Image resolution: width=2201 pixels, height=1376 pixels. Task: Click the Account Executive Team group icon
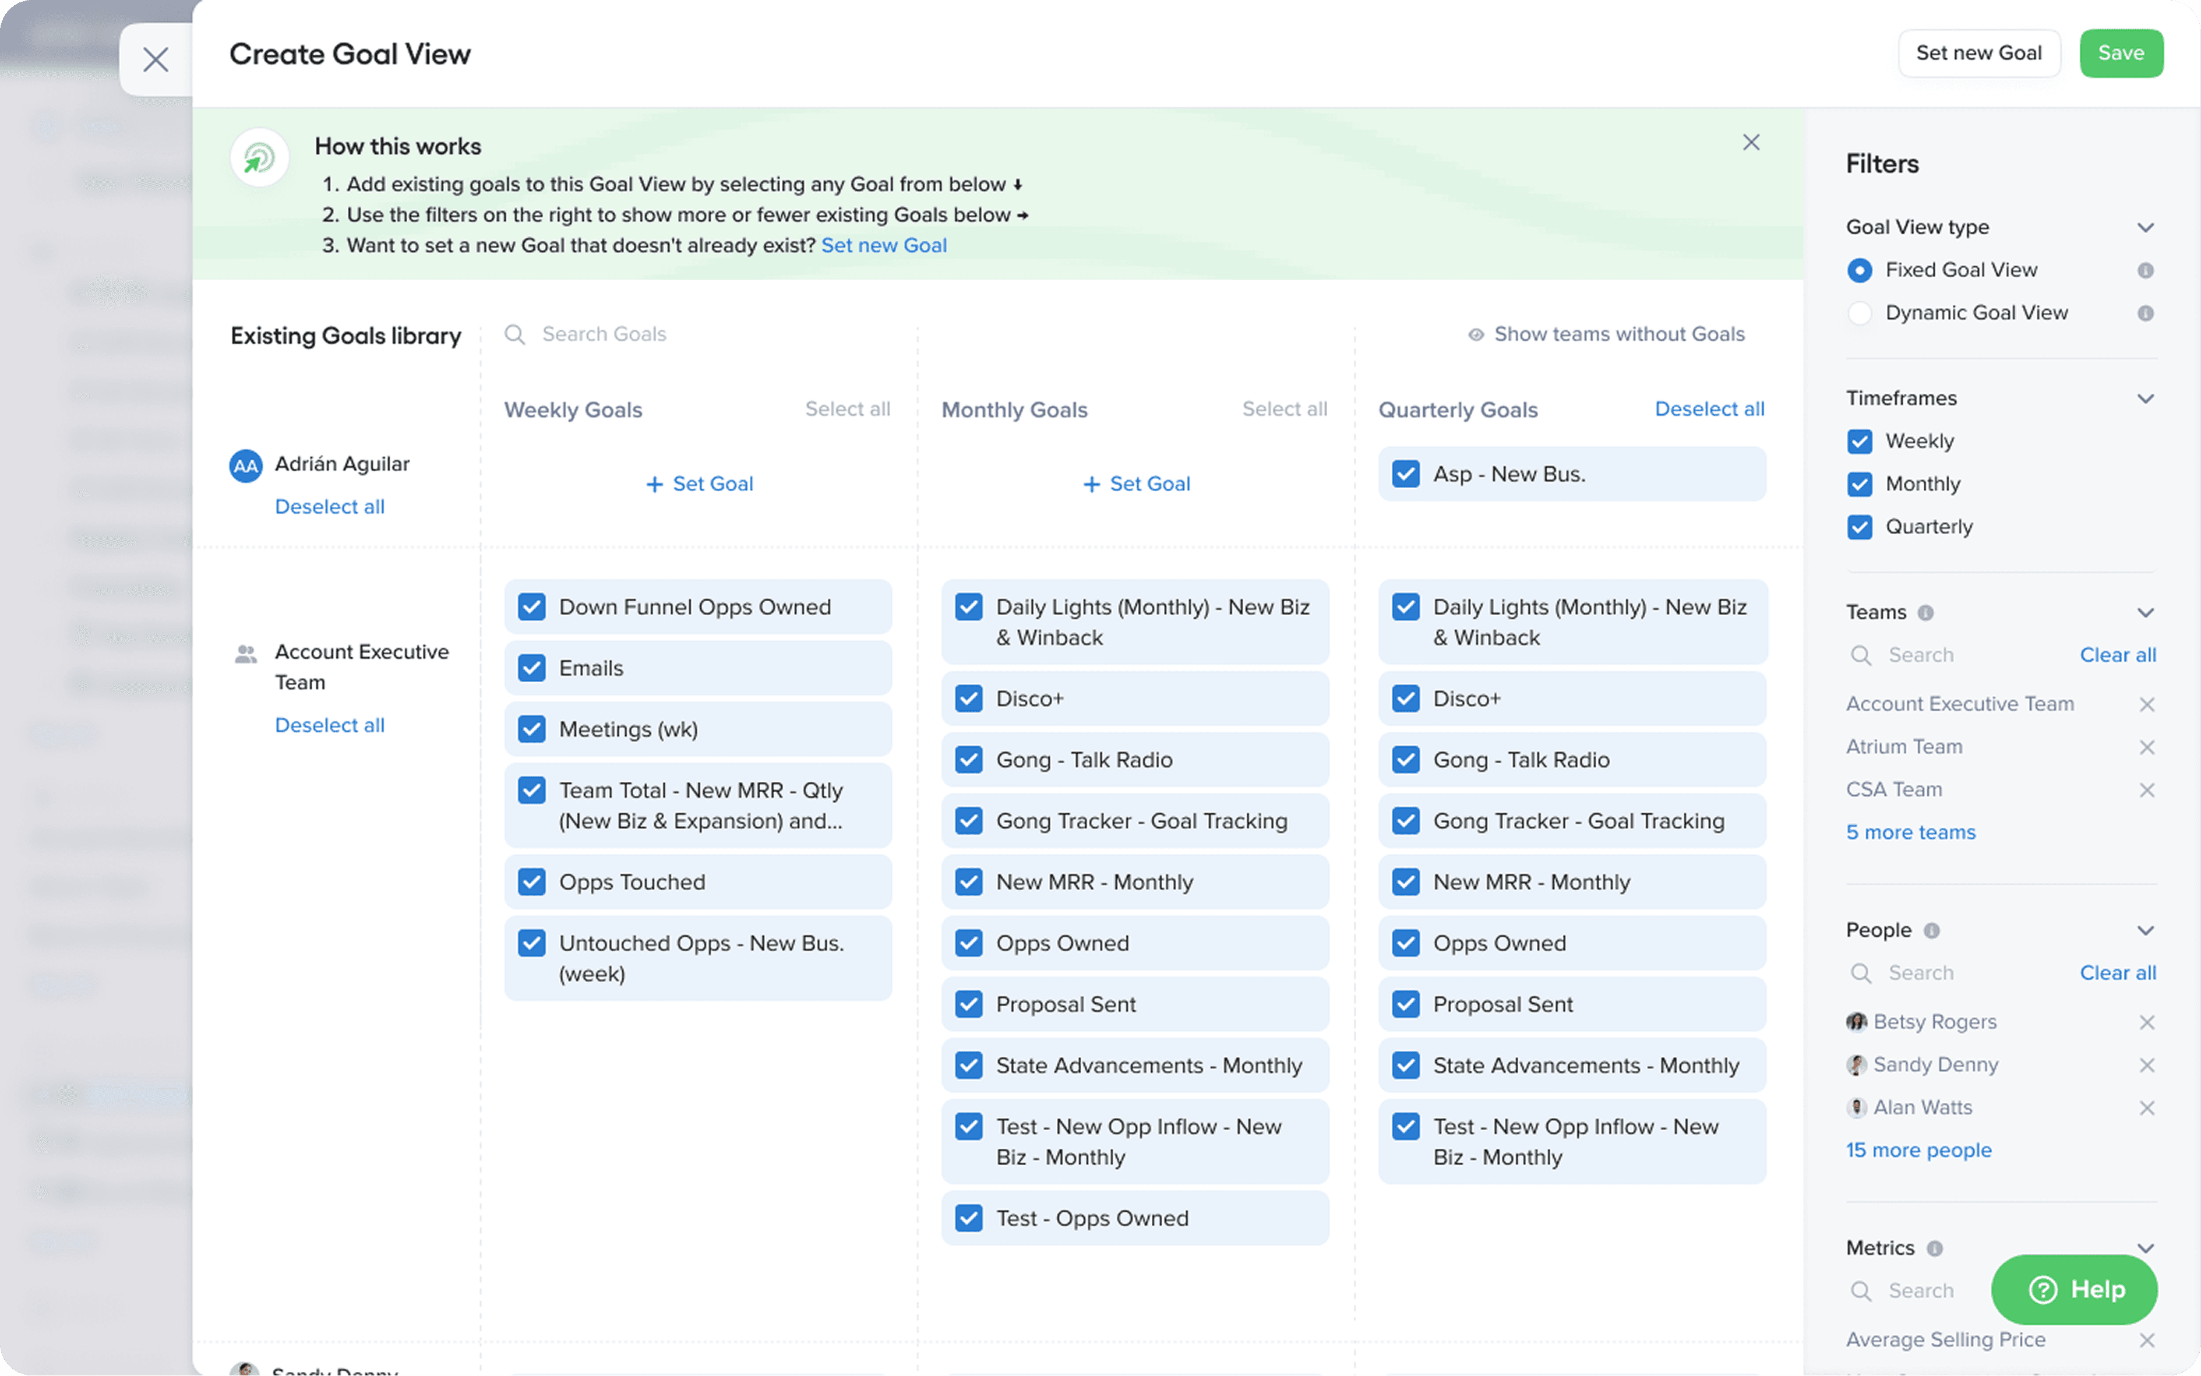[x=246, y=654]
